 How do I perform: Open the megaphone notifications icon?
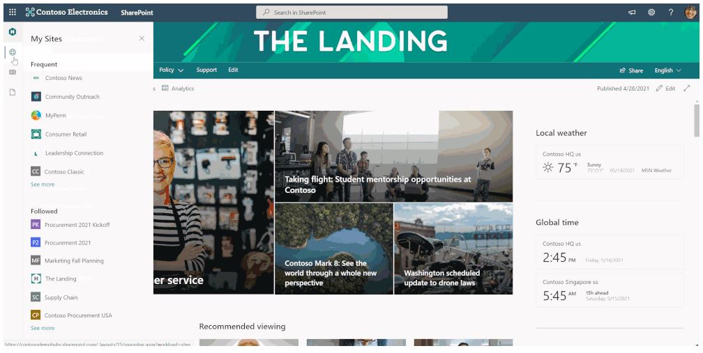(632, 13)
